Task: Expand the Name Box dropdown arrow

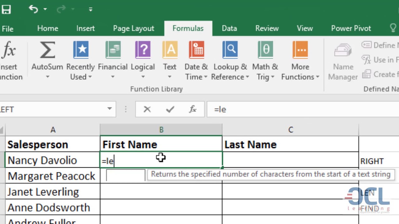Action: point(110,109)
